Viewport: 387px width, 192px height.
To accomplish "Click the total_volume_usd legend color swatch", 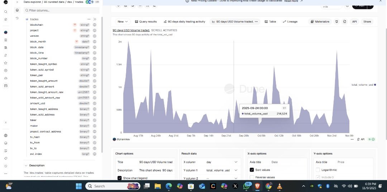I will (375, 85).
